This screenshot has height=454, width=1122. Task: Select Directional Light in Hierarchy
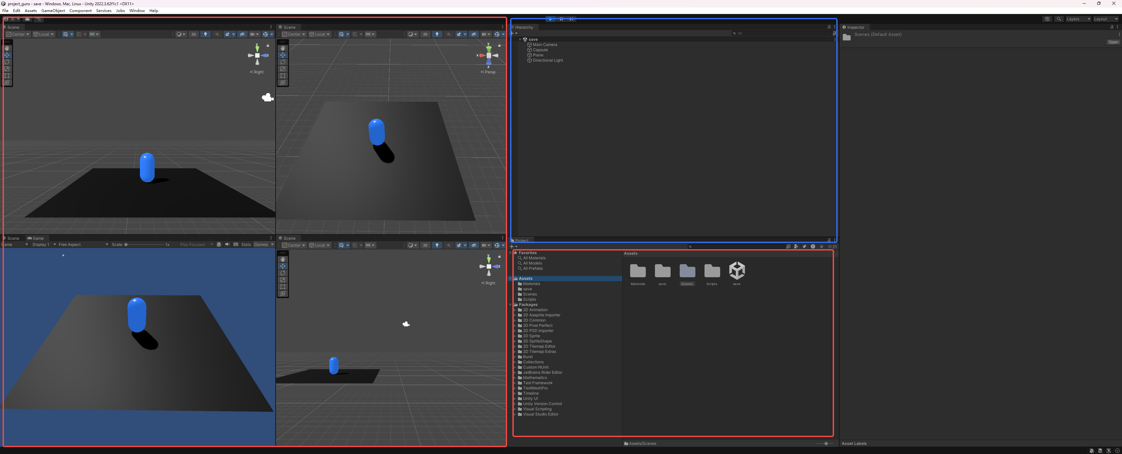[548, 61]
